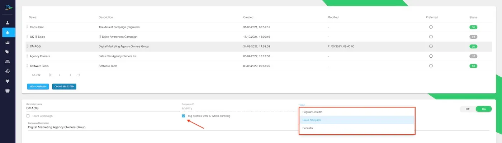Go to next page of campaigns
This screenshot has width=502, height=143.
pyautogui.click(x=70, y=75)
